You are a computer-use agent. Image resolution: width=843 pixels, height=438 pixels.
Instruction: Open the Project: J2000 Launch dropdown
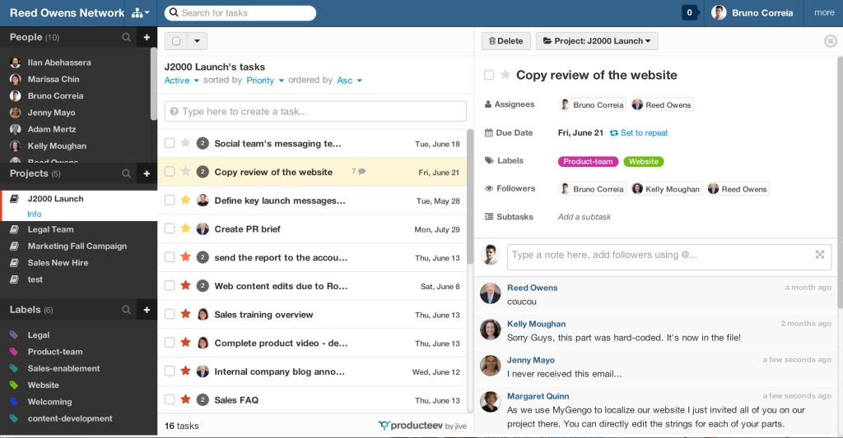coord(597,41)
